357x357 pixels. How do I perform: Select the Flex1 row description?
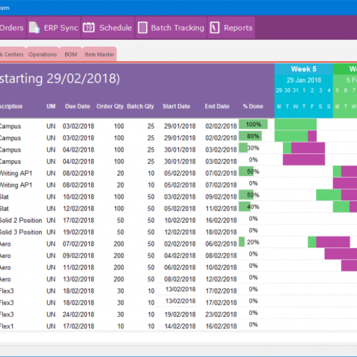pyautogui.click(x=7, y=326)
